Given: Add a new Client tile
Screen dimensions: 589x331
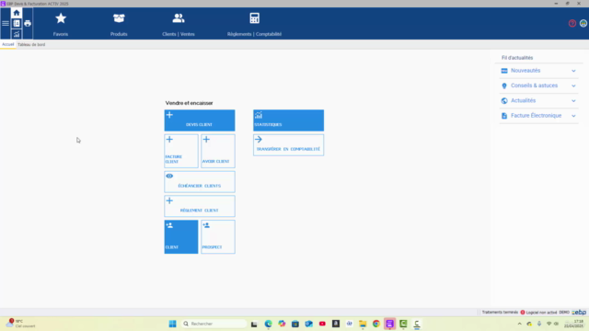Looking at the screenshot, I should pos(181,237).
